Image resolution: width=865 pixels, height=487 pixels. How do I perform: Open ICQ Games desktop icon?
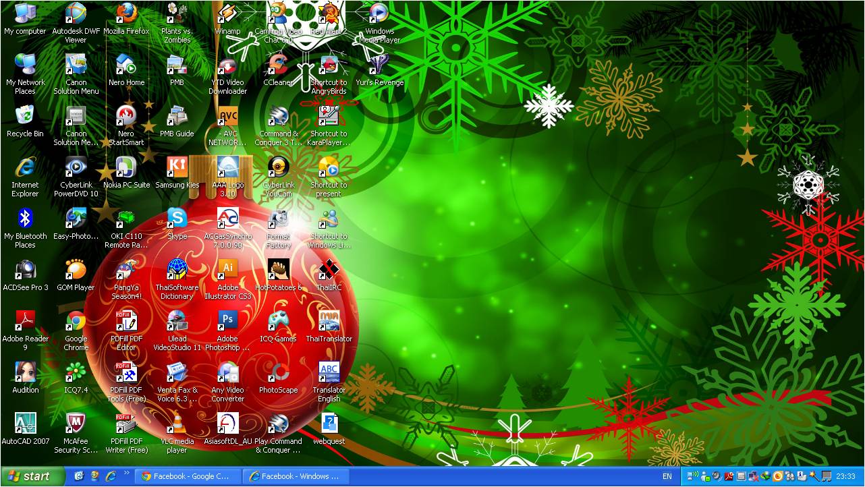pos(278,326)
